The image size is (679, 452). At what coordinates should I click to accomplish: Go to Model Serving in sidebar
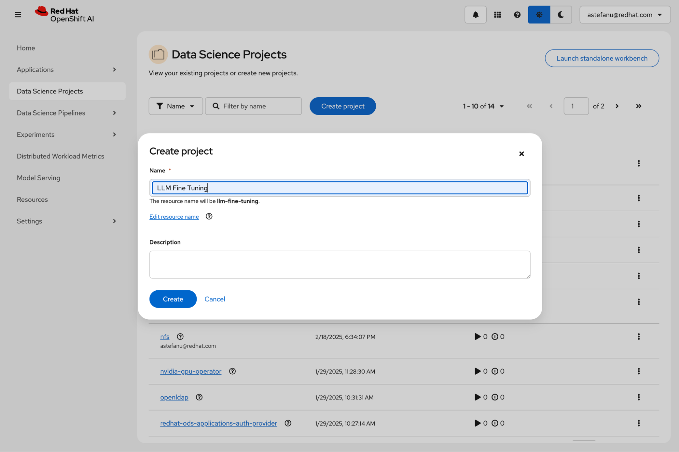click(38, 178)
